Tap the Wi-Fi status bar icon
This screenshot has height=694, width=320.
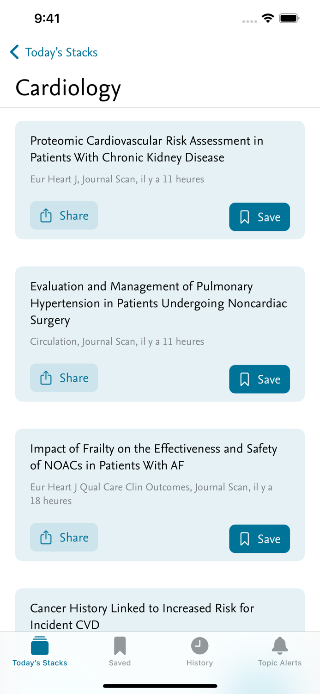coord(267,19)
